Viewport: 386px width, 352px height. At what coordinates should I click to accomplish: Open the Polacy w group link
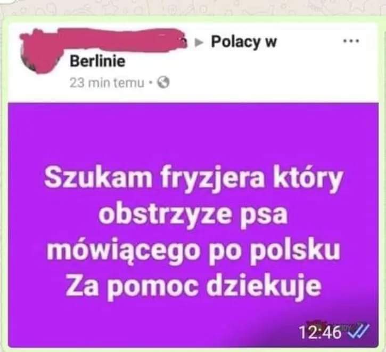[244, 42]
